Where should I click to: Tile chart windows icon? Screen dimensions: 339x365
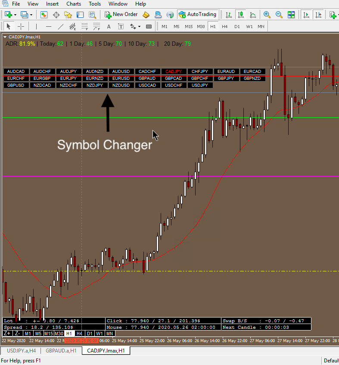coord(291,15)
